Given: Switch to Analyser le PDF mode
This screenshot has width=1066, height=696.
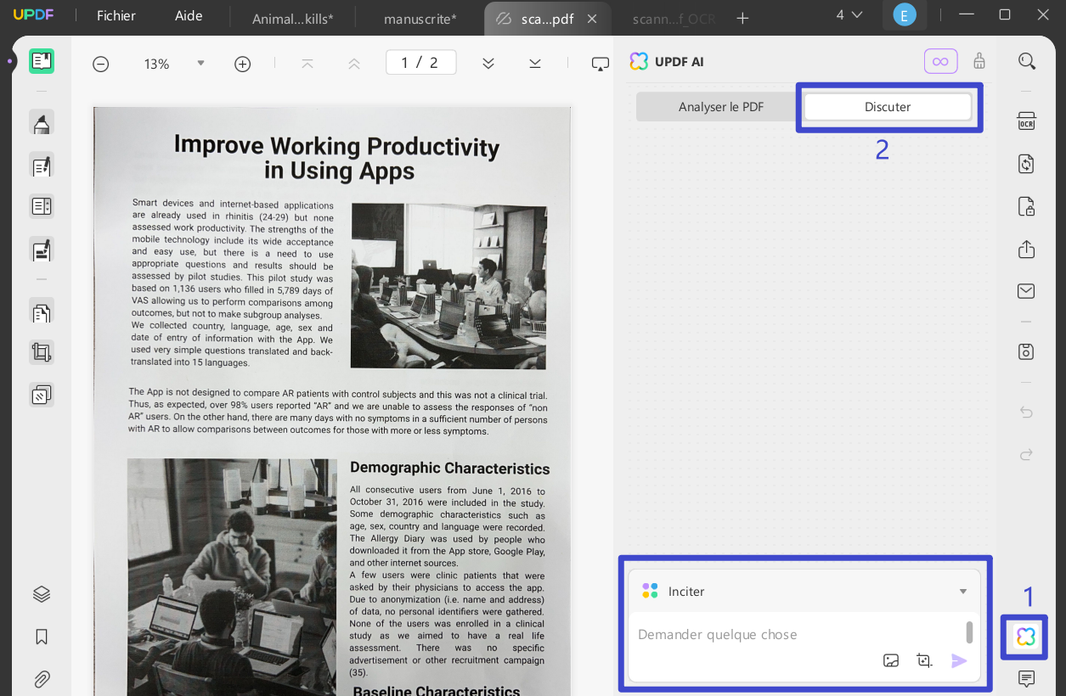Looking at the screenshot, I should 720,107.
